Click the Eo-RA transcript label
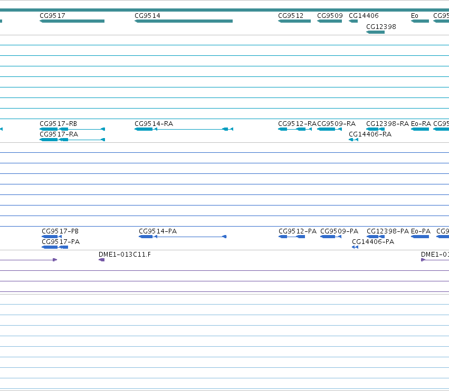The width and height of the screenshot is (449, 391). (421, 123)
